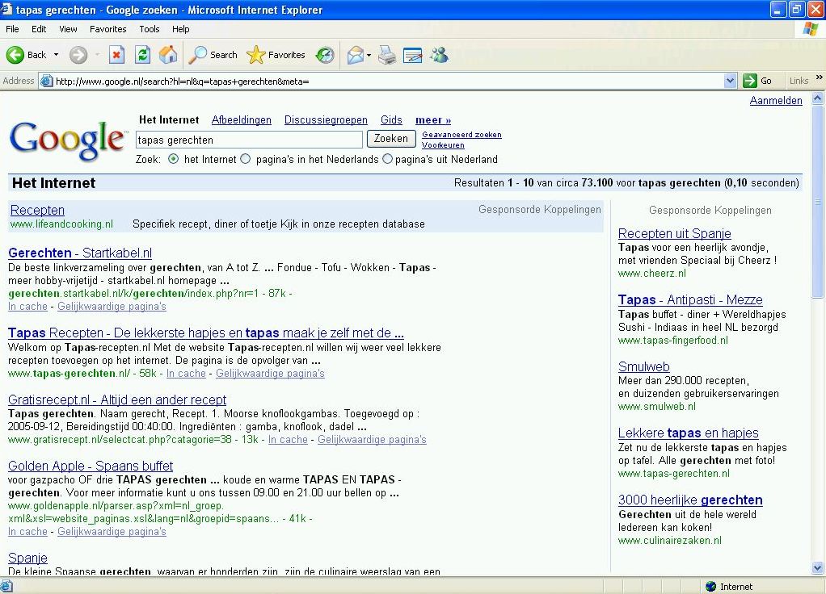The width and height of the screenshot is (826, 594).
Task: Expand the Mail dropdown arrow
Action: pyautogui.click(x=369, y=55)
